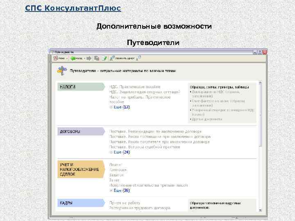
Task: Expand Еще (36) under сделок
Action: pos(120,190)
